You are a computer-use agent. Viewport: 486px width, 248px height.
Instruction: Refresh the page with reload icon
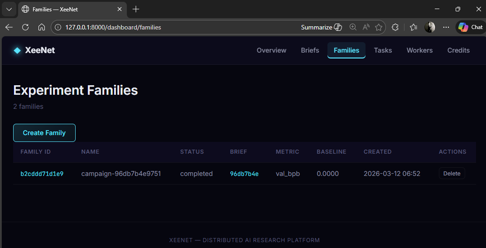pos(25,27)
